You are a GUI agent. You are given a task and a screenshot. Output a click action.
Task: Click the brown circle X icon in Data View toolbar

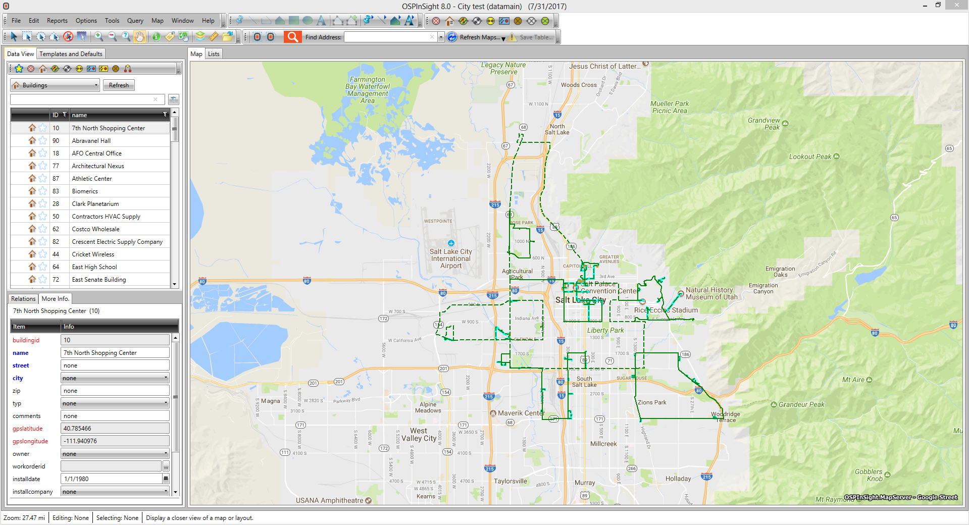click(x=116, y=69)
